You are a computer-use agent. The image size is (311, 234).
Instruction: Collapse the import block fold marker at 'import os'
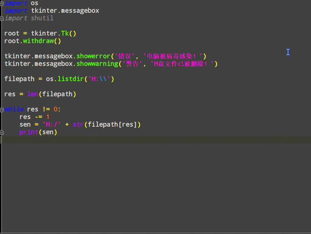point(1,3)
